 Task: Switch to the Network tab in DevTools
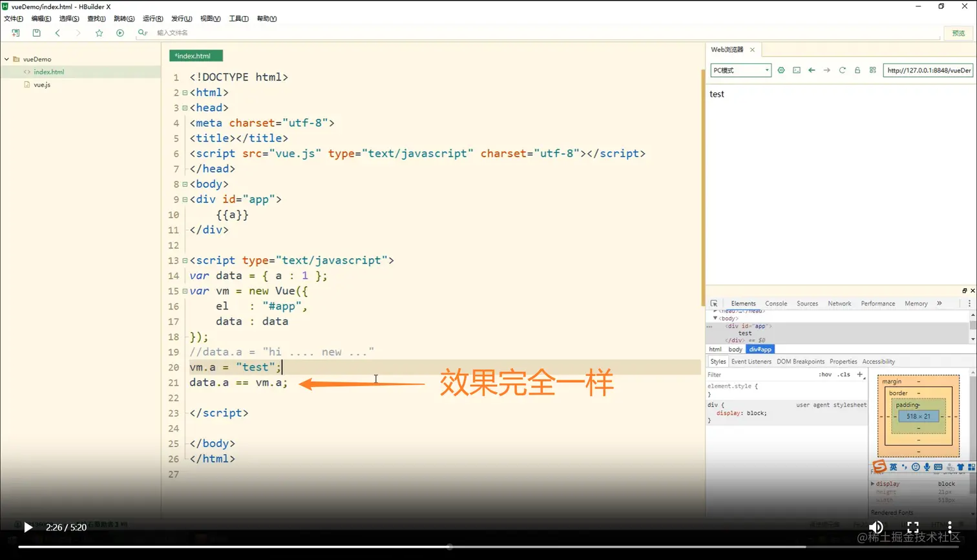point(839,304)
